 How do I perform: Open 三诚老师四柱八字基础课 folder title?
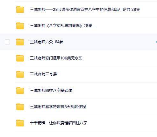coord(51,91)
